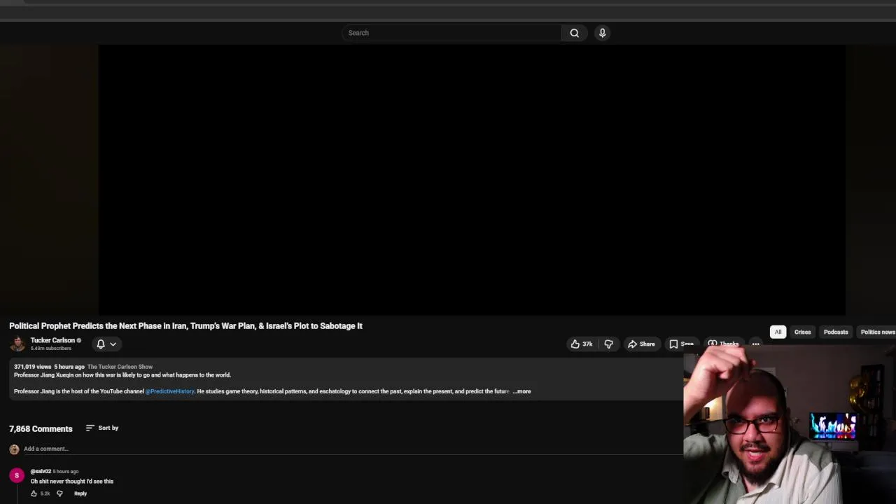Click the search magnifier button
The height and width of the screenshot is (504, 896).
574,33
